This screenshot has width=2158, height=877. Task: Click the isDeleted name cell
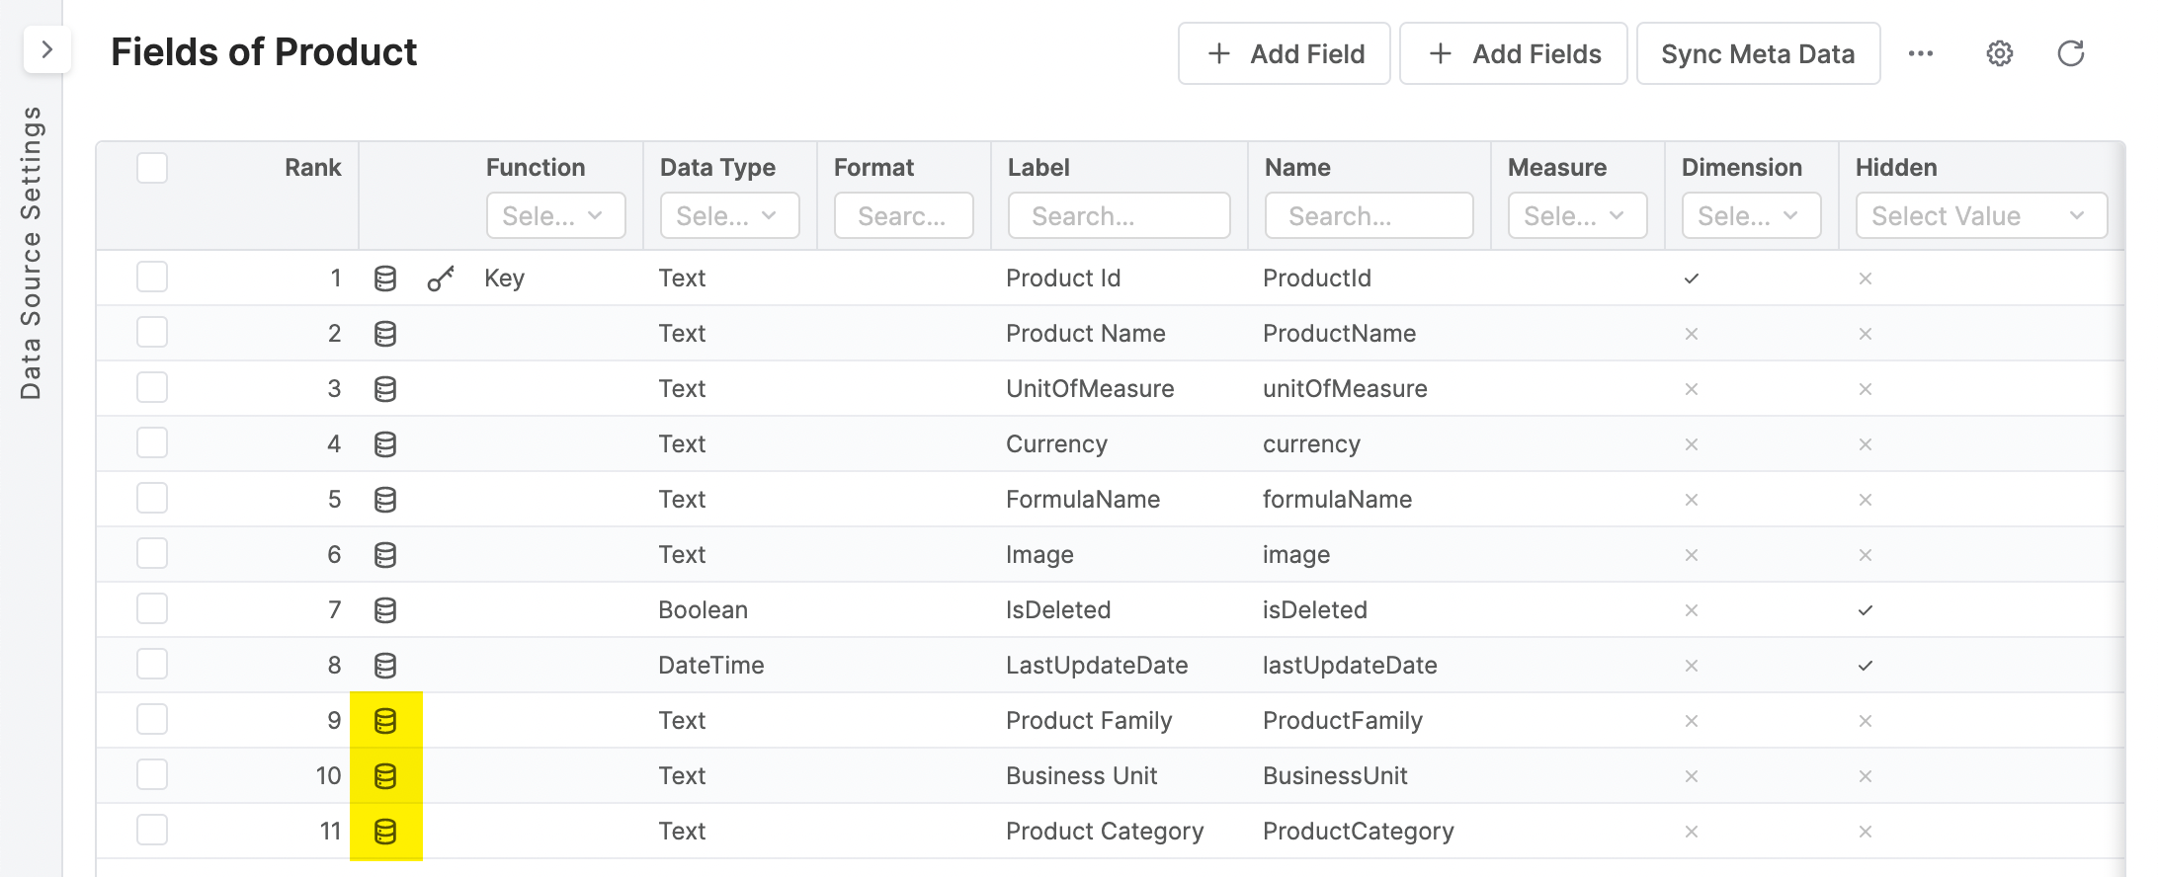point(1315,610)
